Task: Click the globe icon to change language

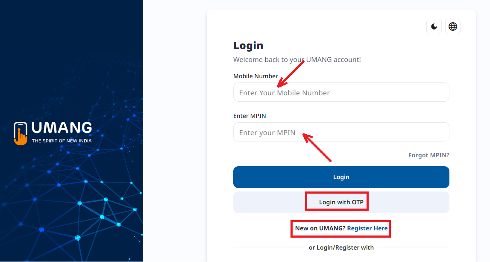Action: (452, 26)
